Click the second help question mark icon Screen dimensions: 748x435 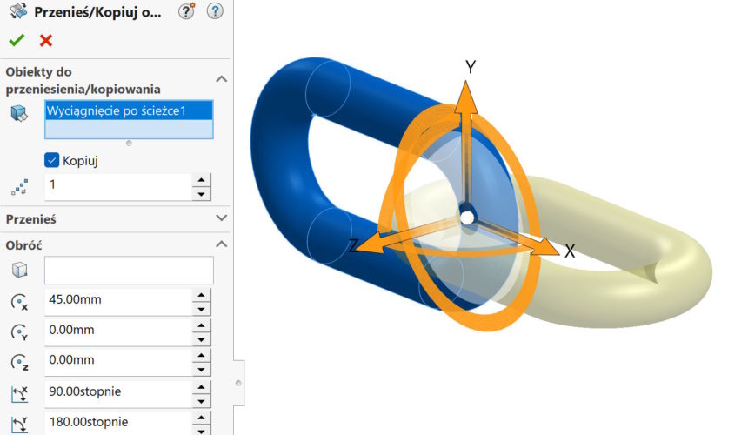click(x=215, y=11)
